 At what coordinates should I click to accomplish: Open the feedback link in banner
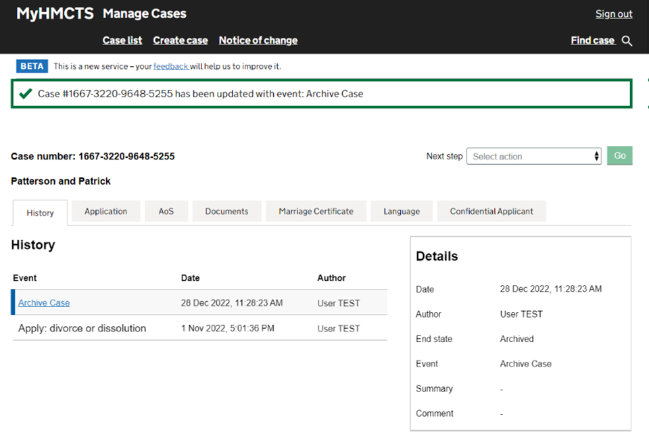170,66
